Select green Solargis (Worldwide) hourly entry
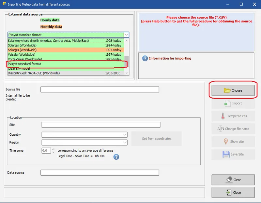The image size is (261, 203). (x=66, y=45)
